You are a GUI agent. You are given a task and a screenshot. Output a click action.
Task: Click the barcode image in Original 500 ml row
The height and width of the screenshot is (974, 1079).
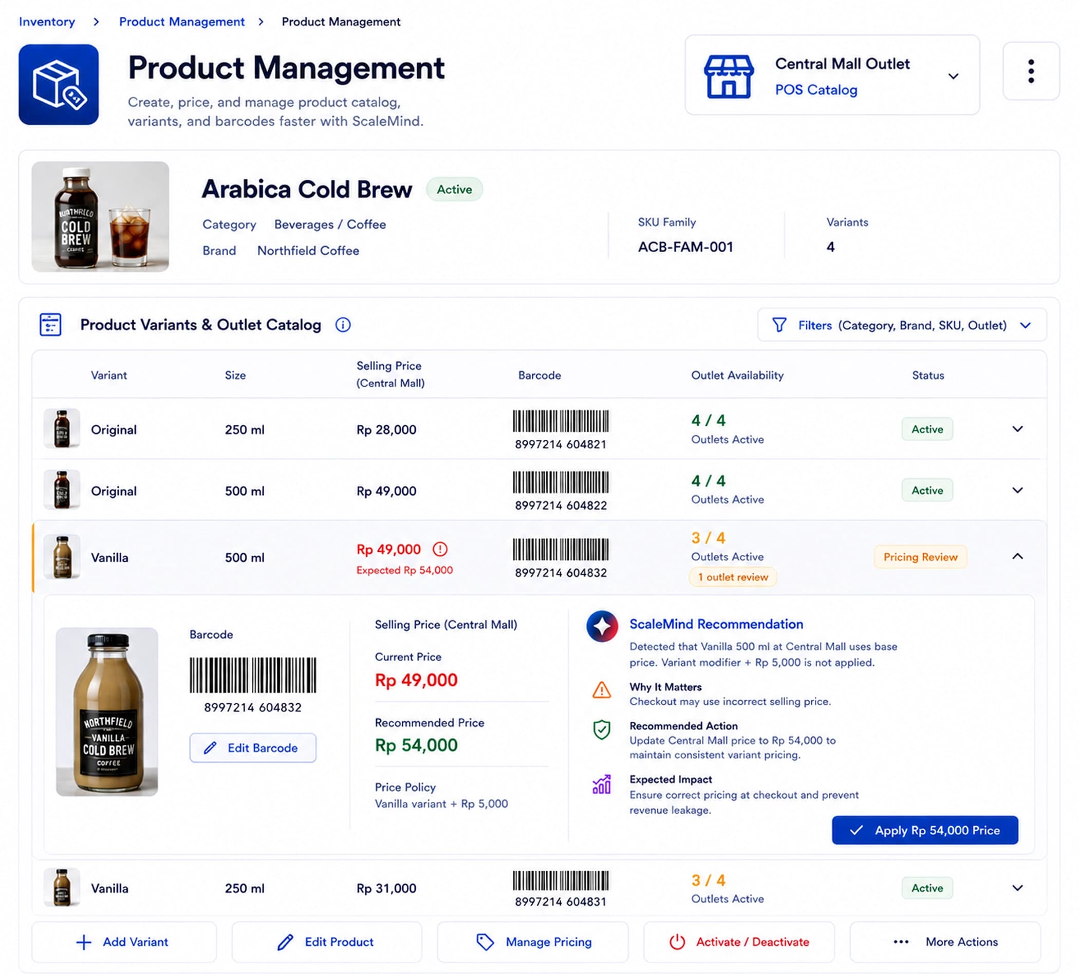tap(561, 482)
